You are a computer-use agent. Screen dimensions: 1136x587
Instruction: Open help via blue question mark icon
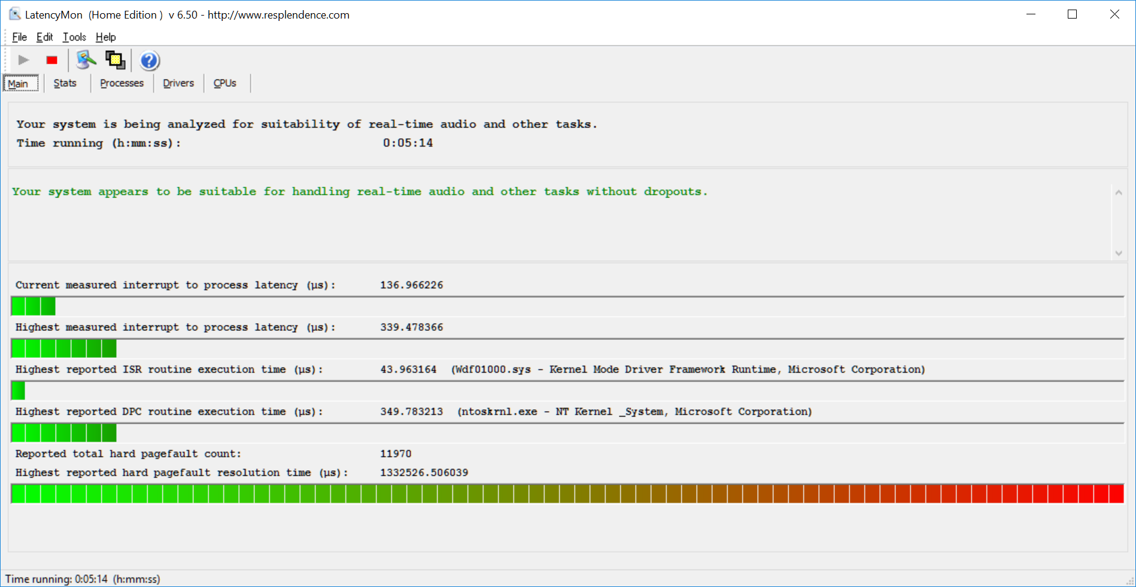(149, 60)
